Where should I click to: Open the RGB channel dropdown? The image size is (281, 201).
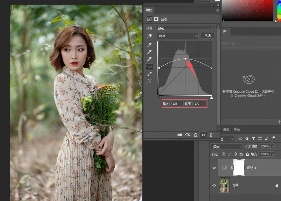pos(178,36)
